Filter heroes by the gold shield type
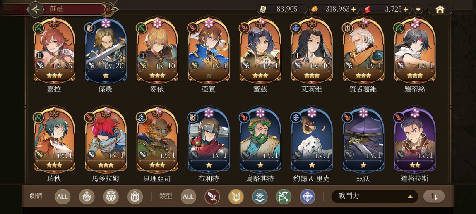Image resolution: width=476 pixels, height=214 pixels. [x=236, y=197]
